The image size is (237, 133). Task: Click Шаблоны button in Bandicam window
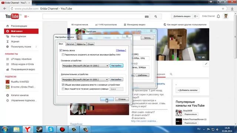pyautogui.click(x=142, y=75)
